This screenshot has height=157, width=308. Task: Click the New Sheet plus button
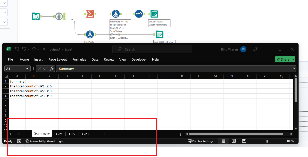click(104, 134)
